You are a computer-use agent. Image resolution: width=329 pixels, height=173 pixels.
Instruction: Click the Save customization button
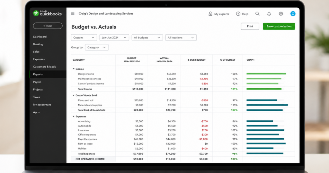point(279,26)
